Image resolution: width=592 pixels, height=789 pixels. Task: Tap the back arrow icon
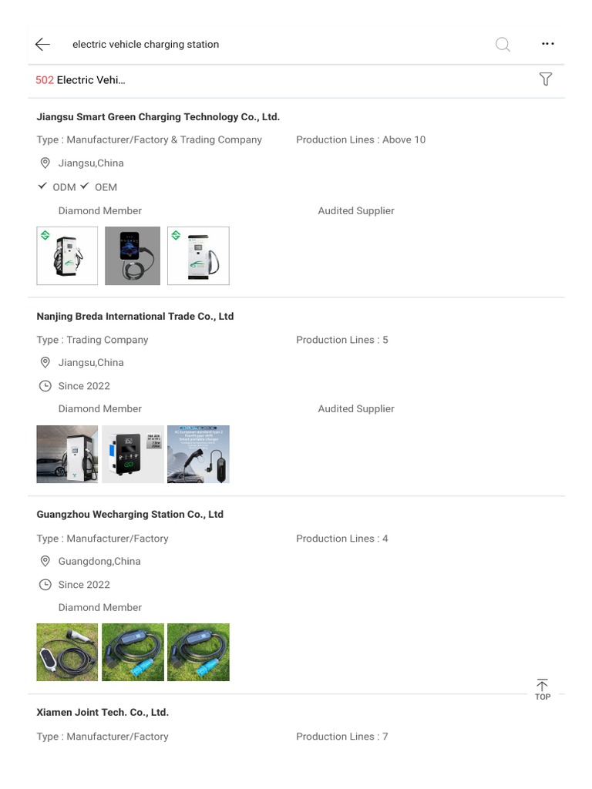click(x=43, y=44)
